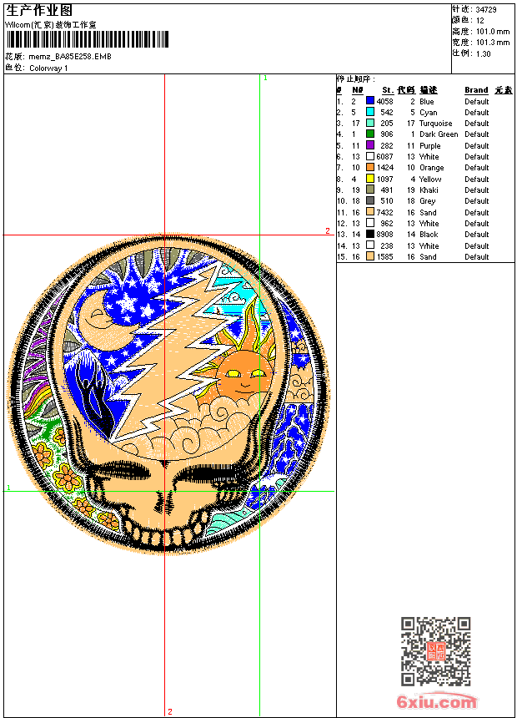Click stitch count 7432 in row 11
517x718 pixels.
tap(384, 212)
